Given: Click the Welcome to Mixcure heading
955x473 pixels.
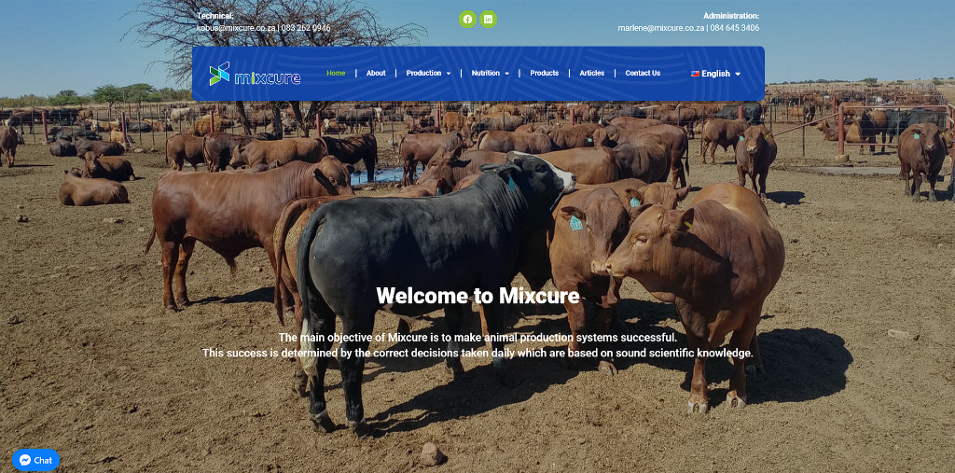Looking at the screenshot, I should [477, 297].
